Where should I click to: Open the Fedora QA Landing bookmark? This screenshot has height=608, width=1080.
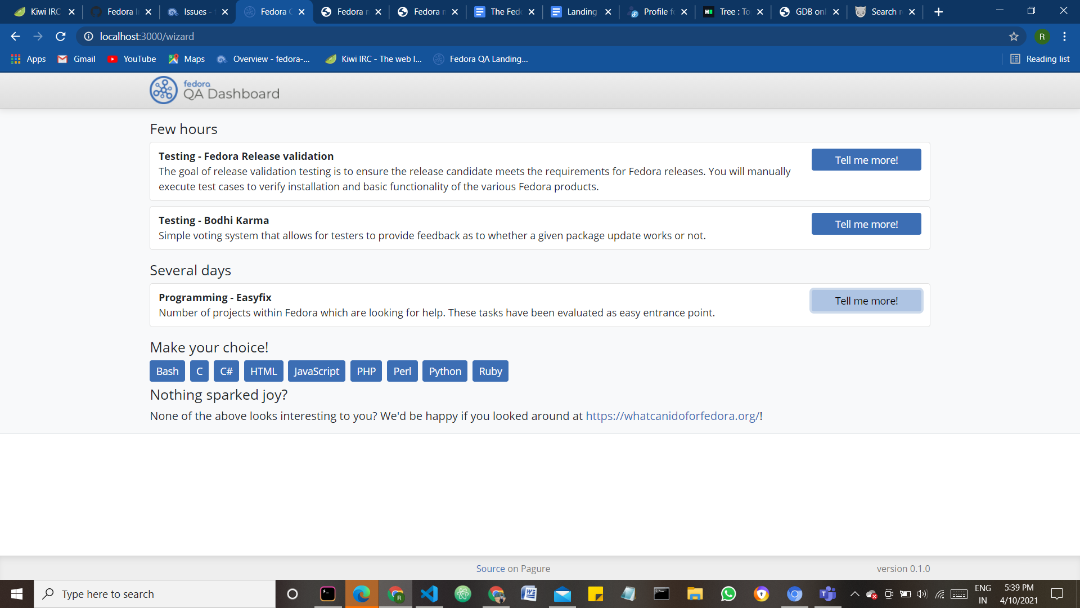[480, 59]
